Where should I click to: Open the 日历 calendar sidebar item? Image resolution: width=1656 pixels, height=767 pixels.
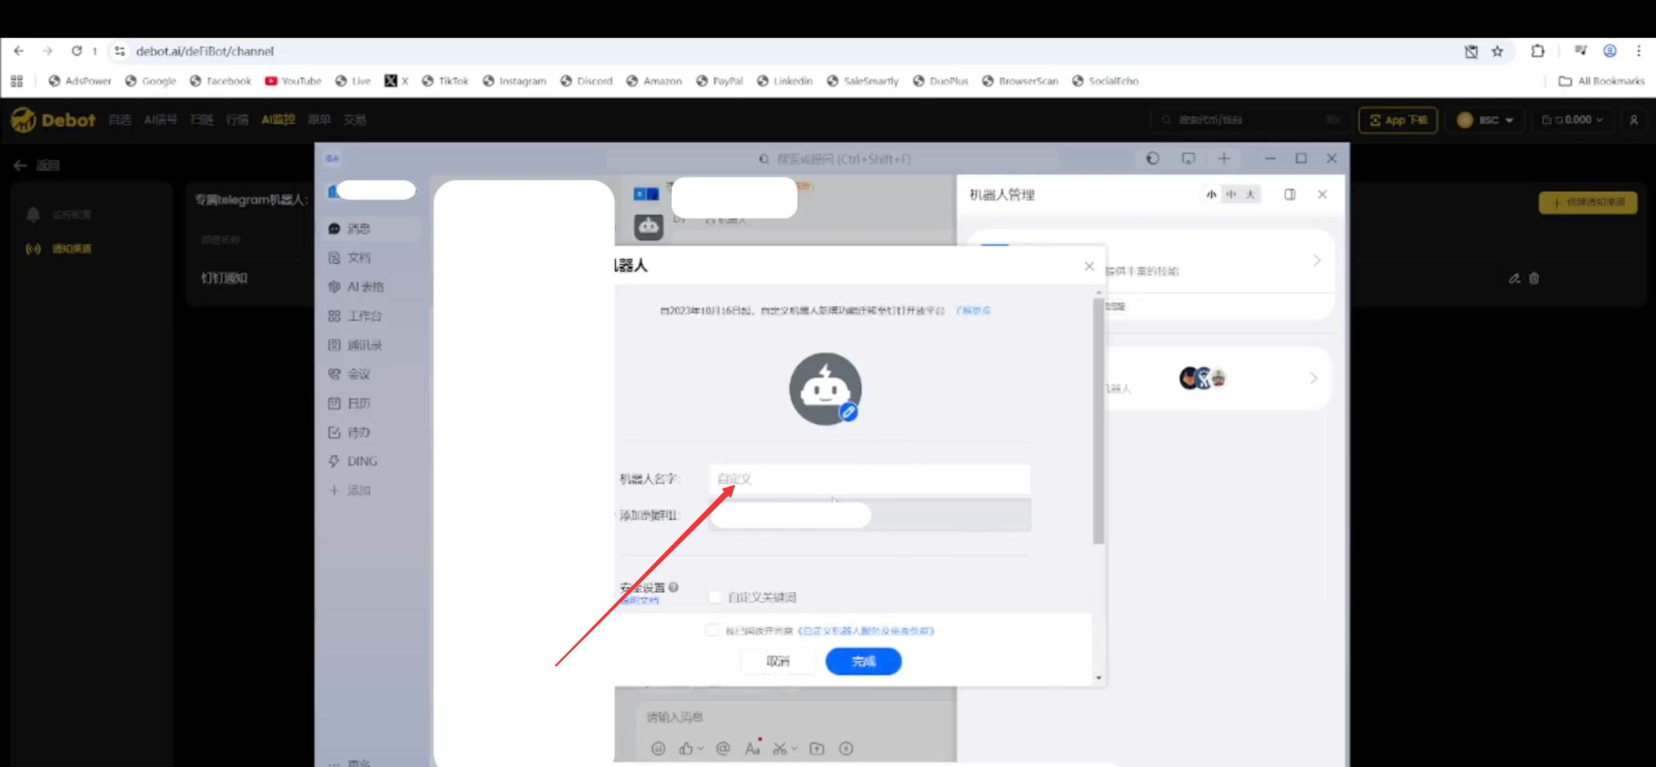coord(358,403)
